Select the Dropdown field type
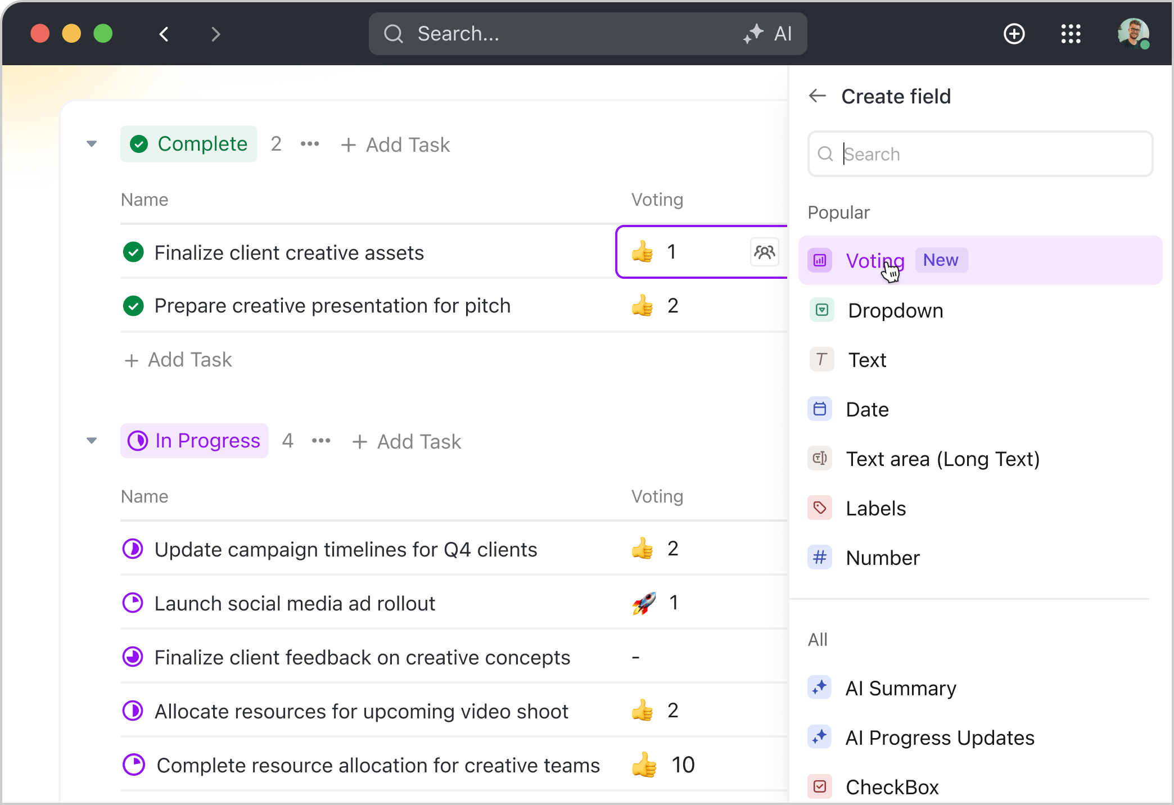 (x=980, y=310)
